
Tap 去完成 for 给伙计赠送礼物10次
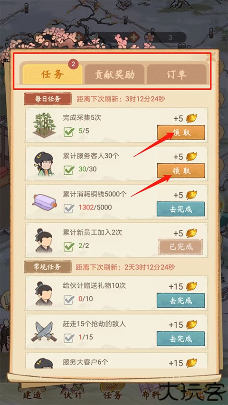(180, 301)
